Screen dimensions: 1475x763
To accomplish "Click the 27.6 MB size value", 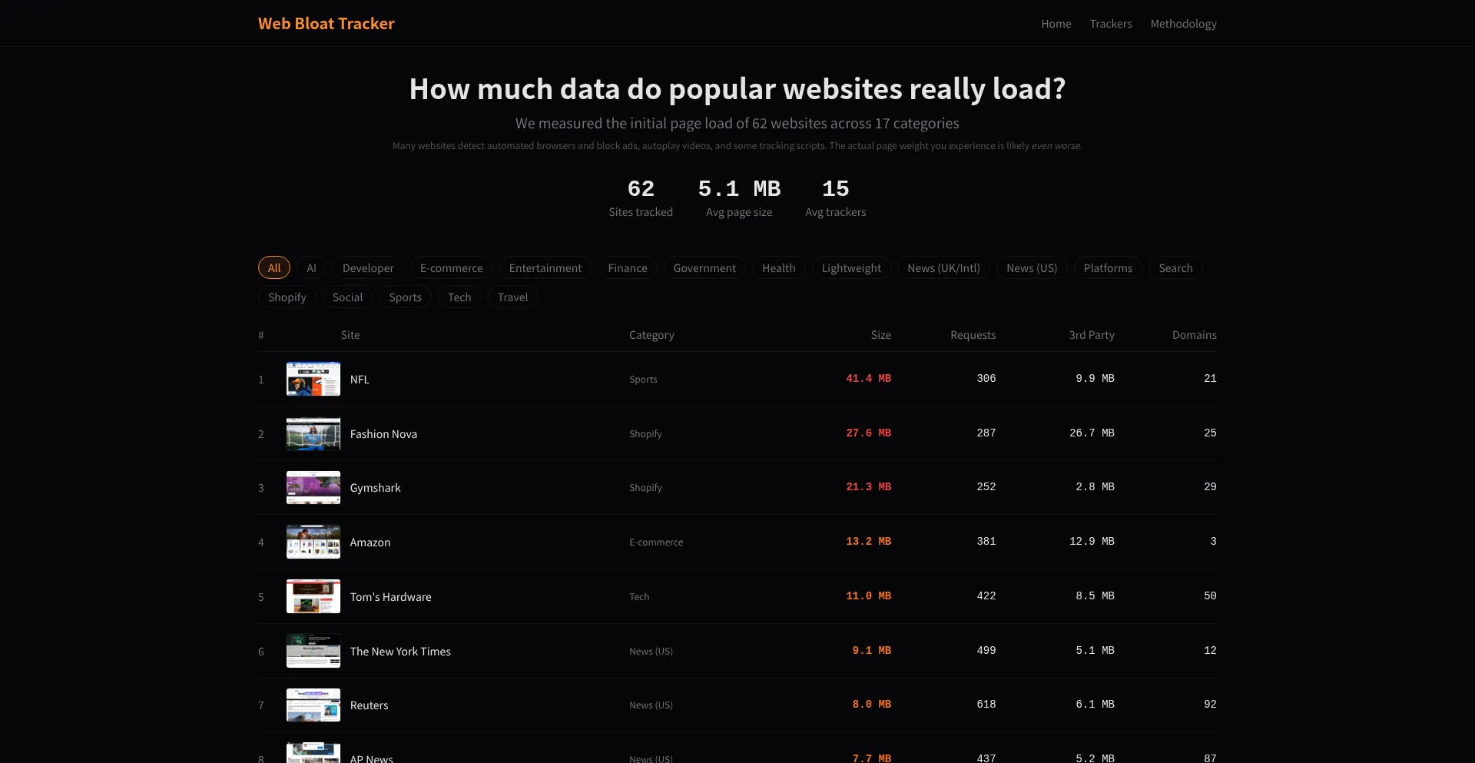I will (868, 433).
